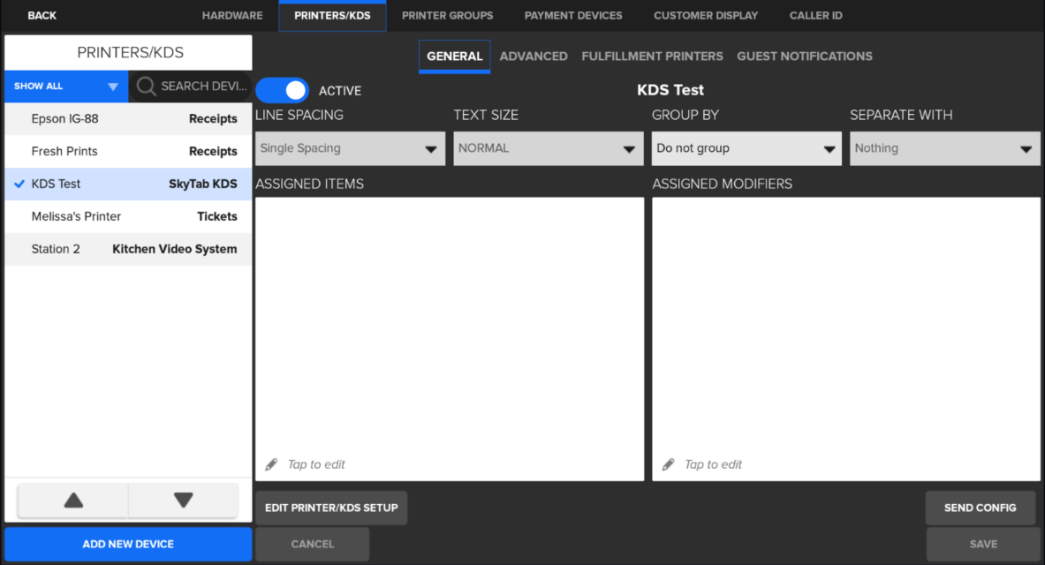Screen dimensions: 1045x565
Task: Click the search magnifier icon
Action: pos(147,87)
